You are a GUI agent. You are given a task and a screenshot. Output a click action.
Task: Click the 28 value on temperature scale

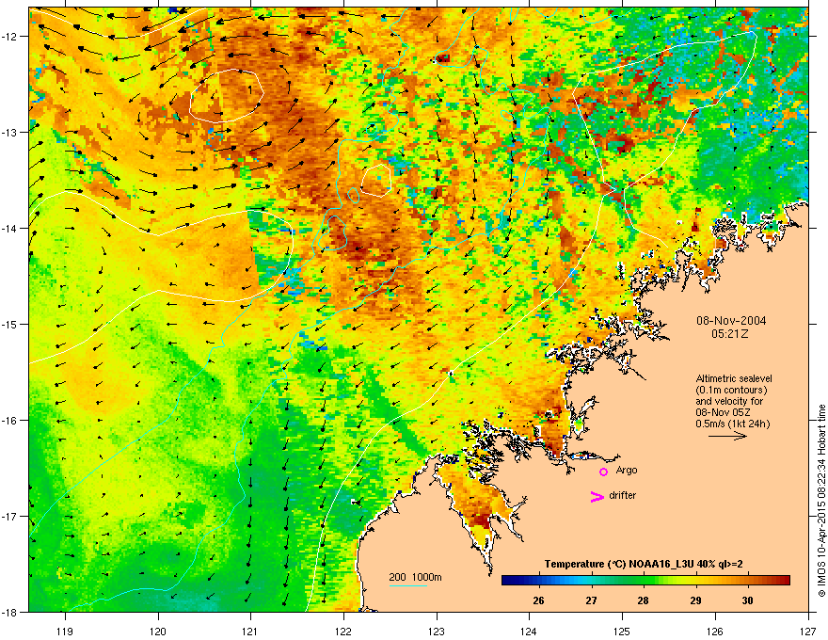tap(643, 600)
